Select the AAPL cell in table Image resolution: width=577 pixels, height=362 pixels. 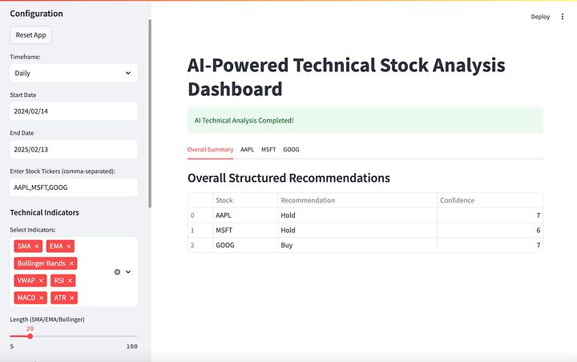pos(245,215)
